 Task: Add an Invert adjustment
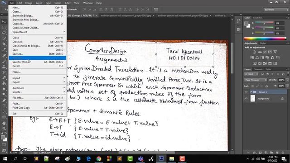255,63
